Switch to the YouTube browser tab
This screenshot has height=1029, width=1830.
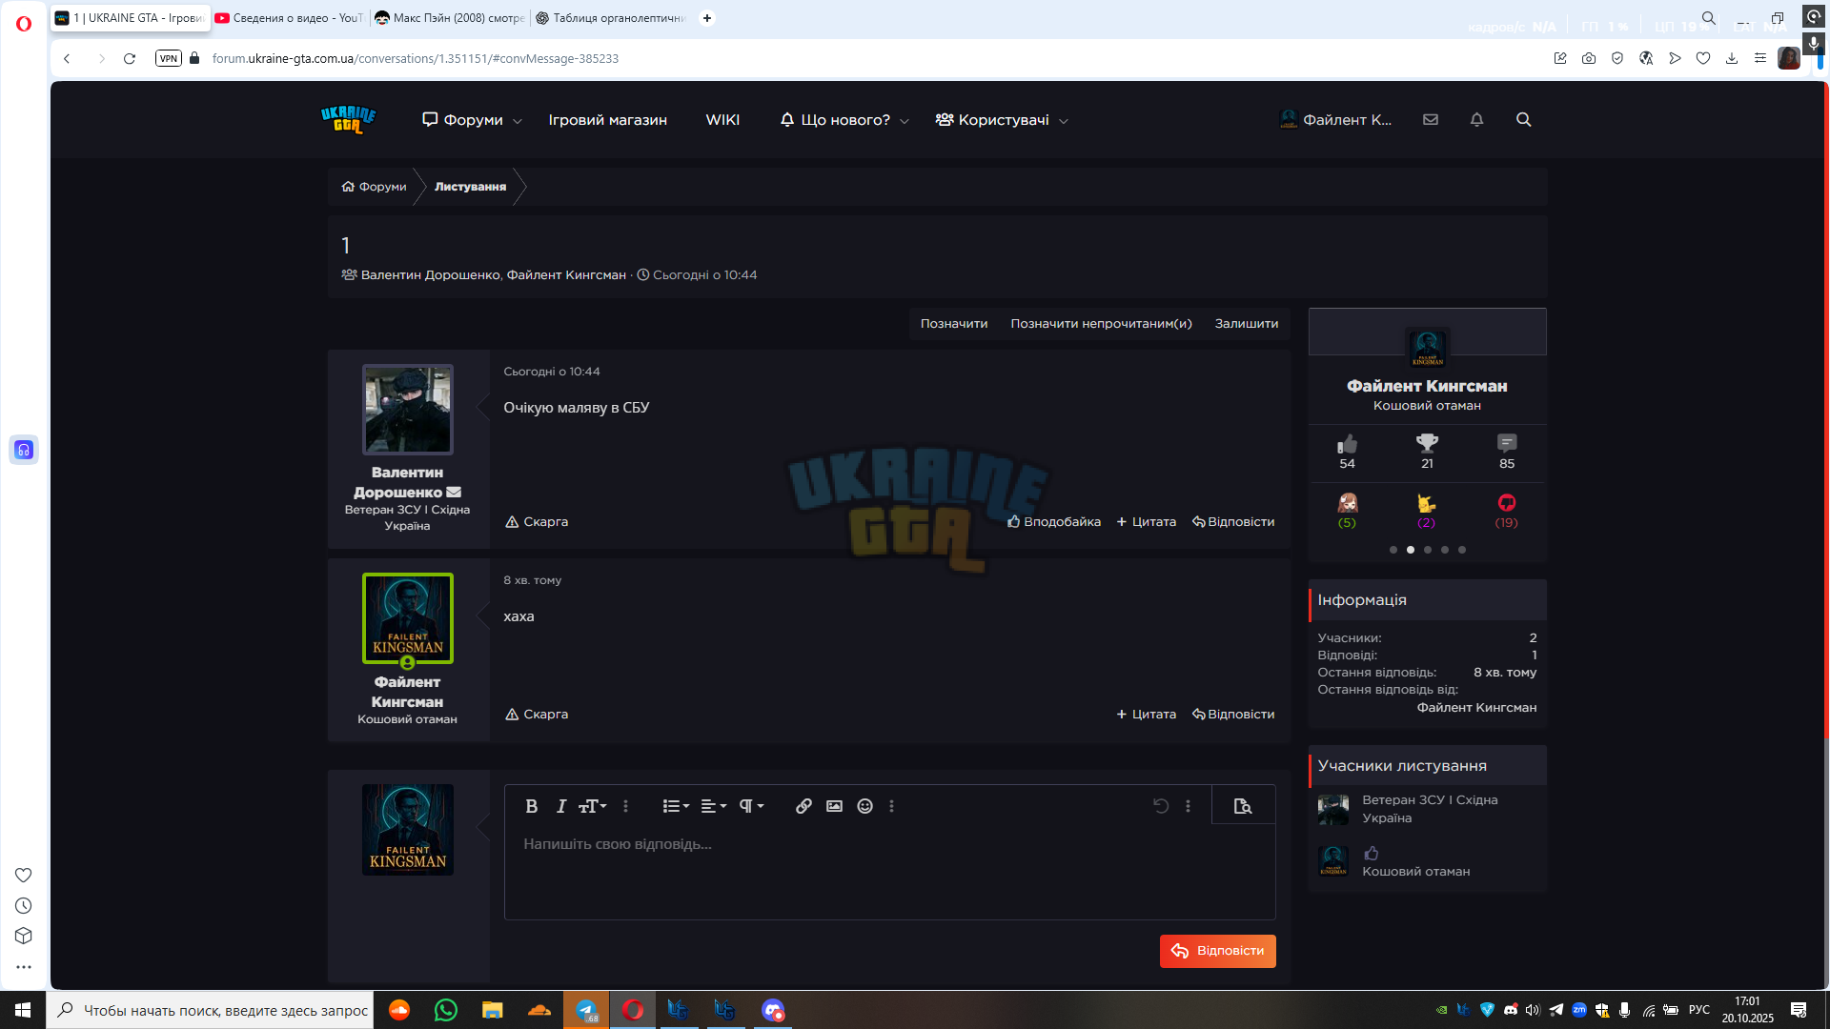[x=289, y=18]
